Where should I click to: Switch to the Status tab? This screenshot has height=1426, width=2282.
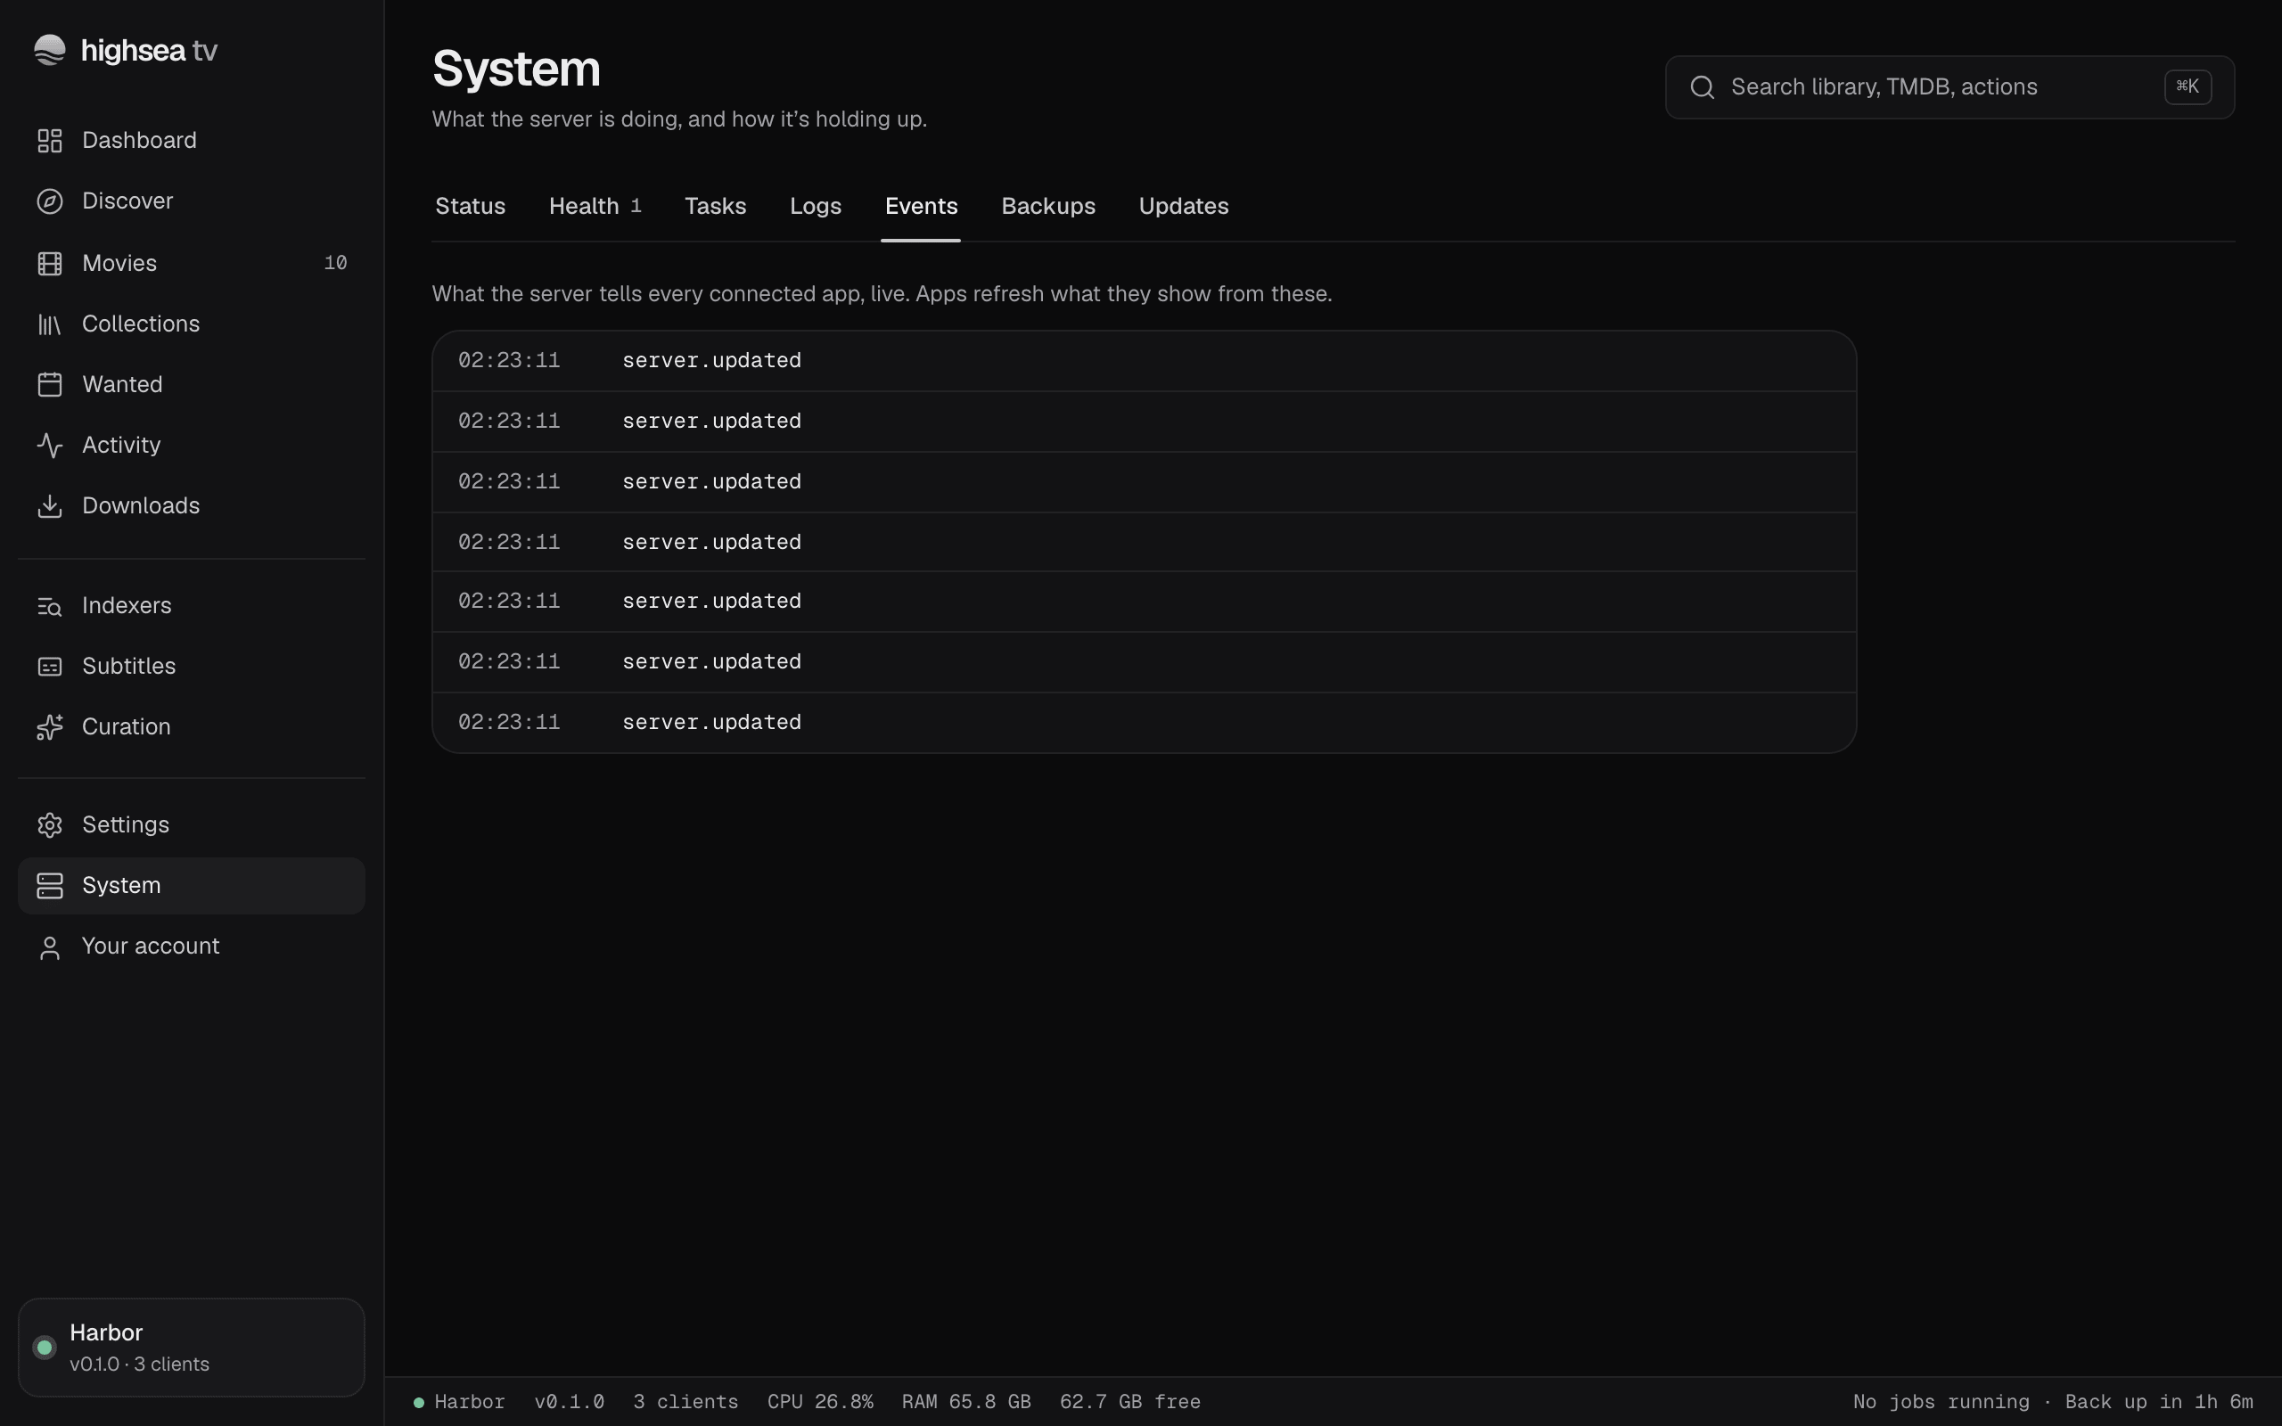coord(470,207)
